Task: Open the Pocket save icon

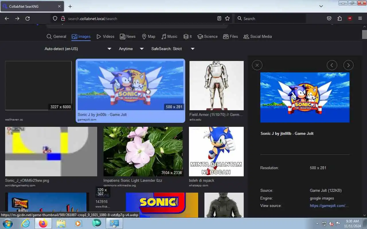Action: (x=329, y=19)
